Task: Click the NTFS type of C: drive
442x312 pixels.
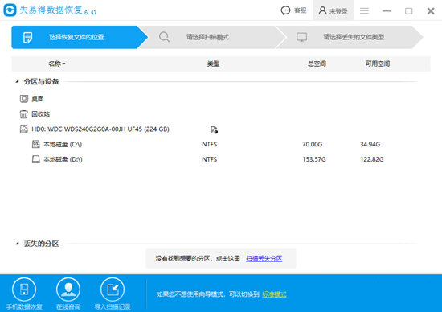Action: tap(210, 145)
